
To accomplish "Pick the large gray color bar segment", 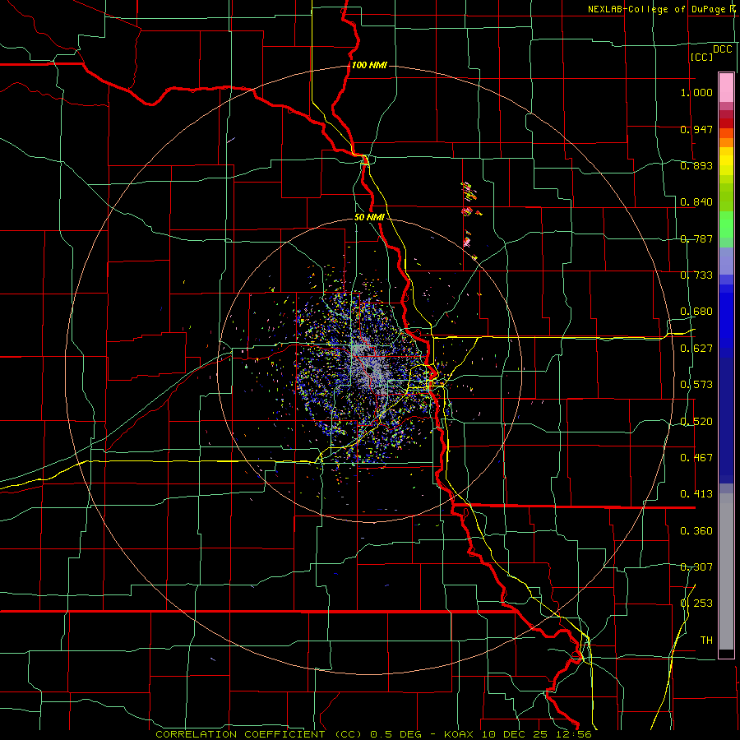I will (726, 571).
